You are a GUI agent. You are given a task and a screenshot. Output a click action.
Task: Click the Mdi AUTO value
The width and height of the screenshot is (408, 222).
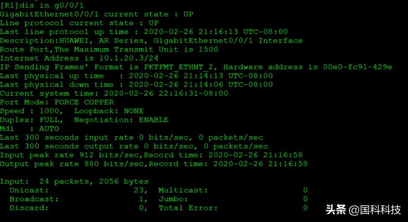pos(49,129)
